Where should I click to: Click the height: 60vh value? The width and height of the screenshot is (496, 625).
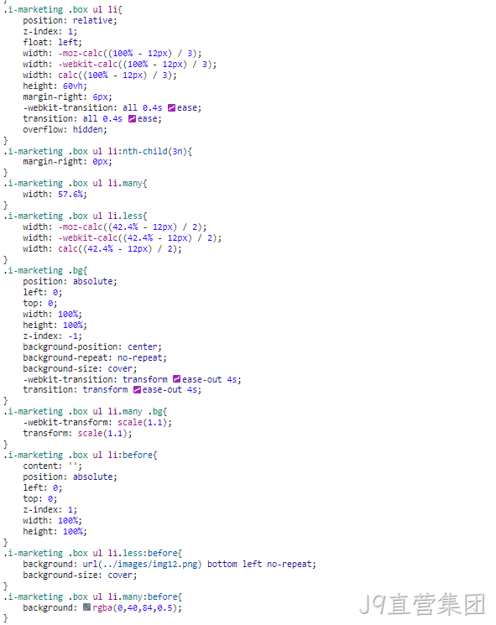point(73,86)
